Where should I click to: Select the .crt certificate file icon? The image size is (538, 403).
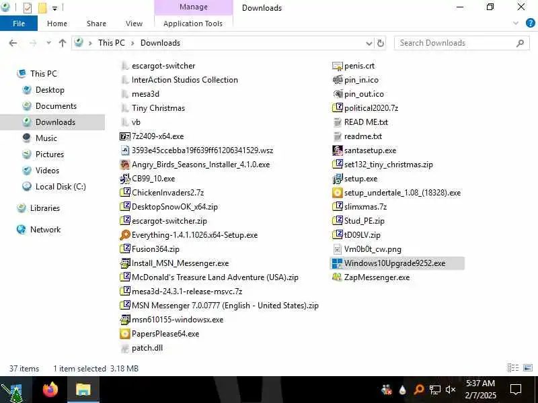point(338,66)
